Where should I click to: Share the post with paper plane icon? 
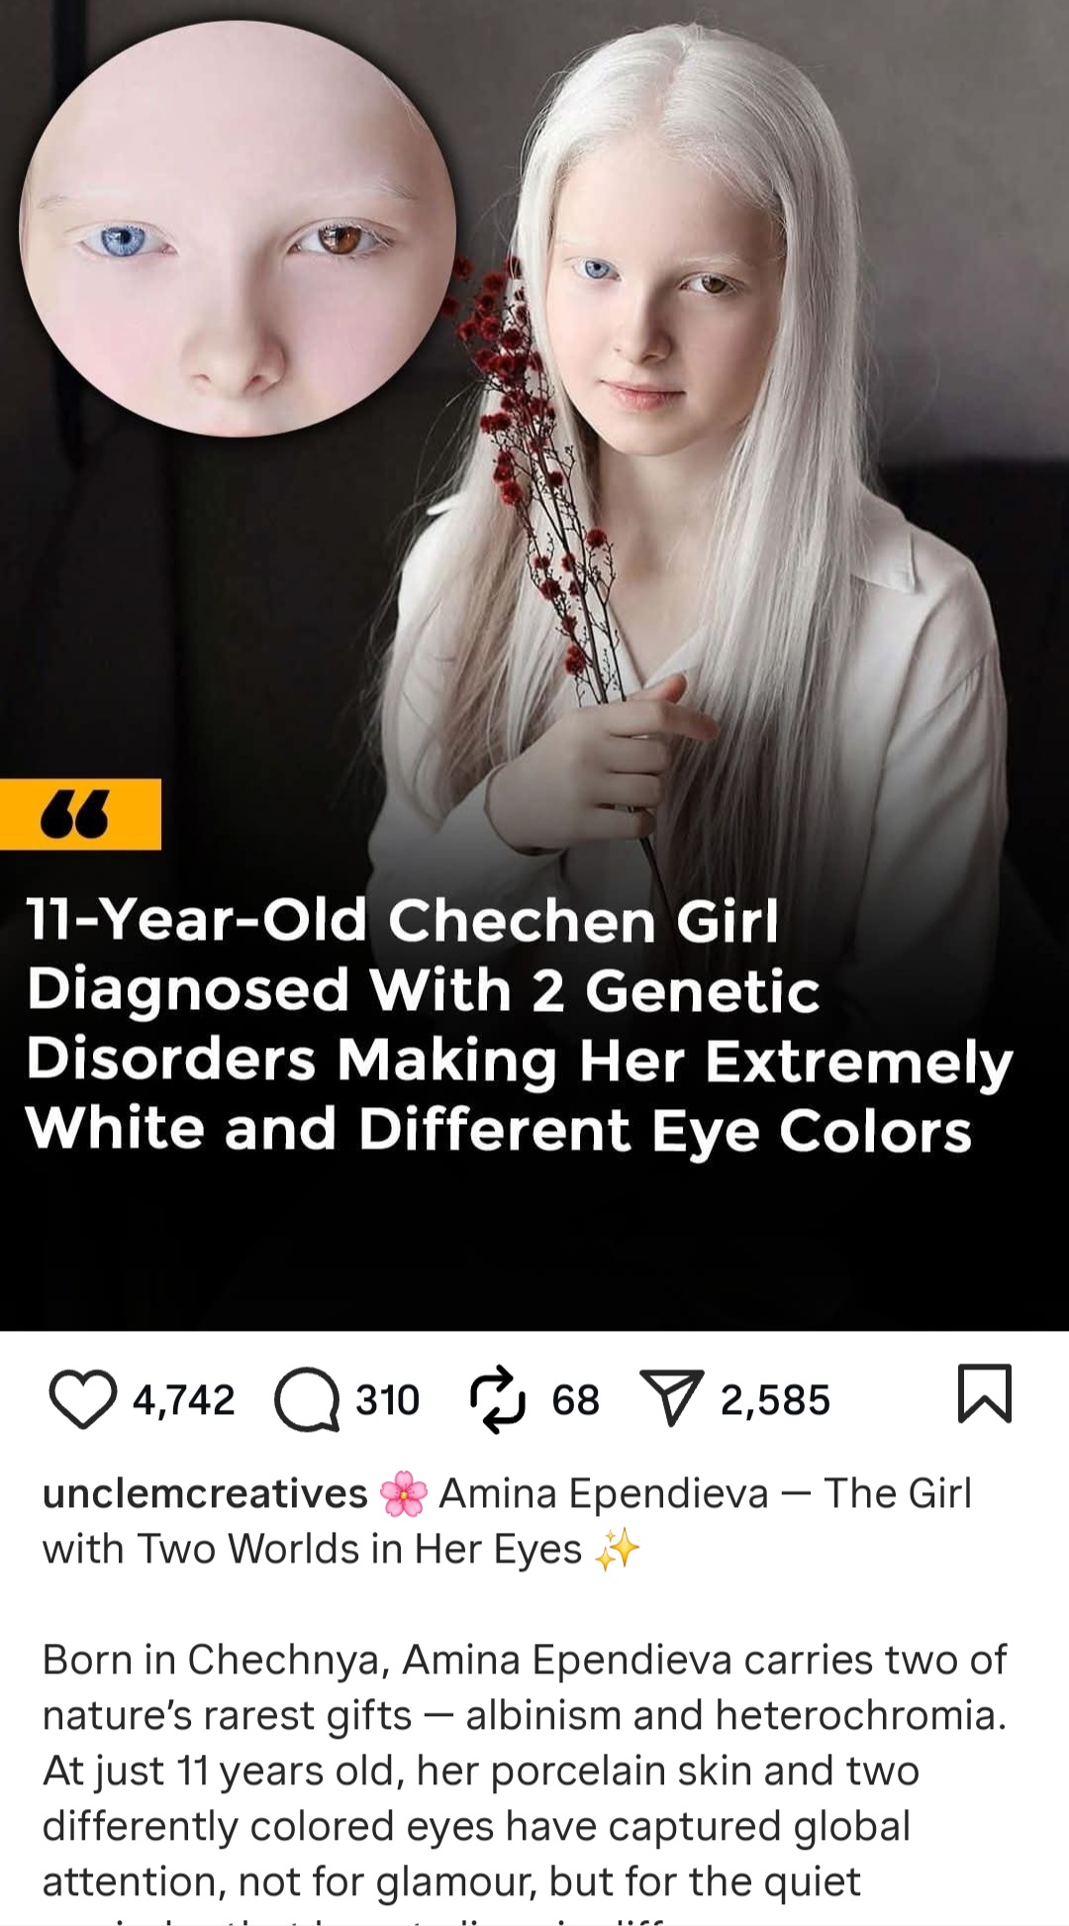[671, 1398]
